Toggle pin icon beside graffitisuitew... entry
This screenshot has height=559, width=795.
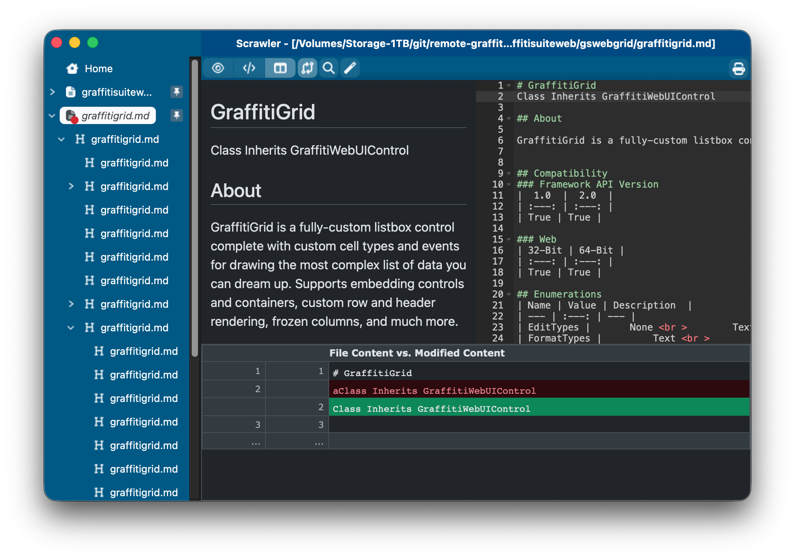(177, 92)
